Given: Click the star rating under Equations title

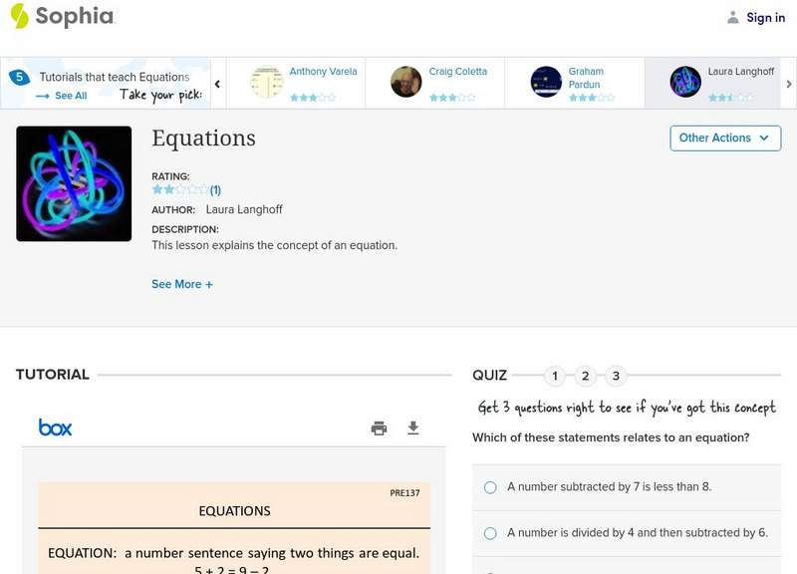Looking at the screenshot, I should point(180,189).
